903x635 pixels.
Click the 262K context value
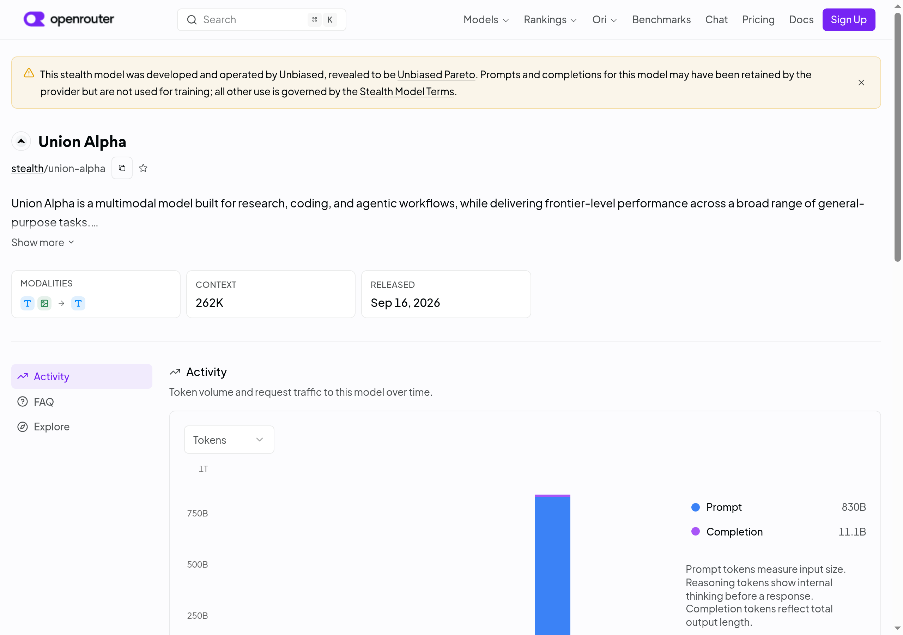click(209, 303)
